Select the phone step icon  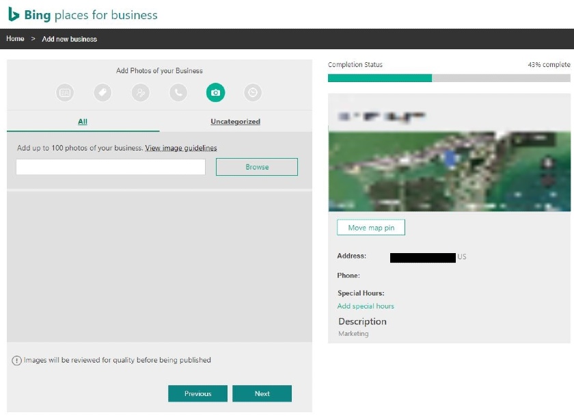(178, 93)
